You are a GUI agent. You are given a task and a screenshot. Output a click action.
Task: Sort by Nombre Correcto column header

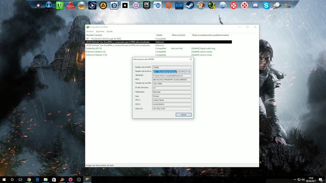point(120,35)
